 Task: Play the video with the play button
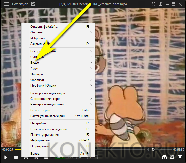(x=6, y=157)
